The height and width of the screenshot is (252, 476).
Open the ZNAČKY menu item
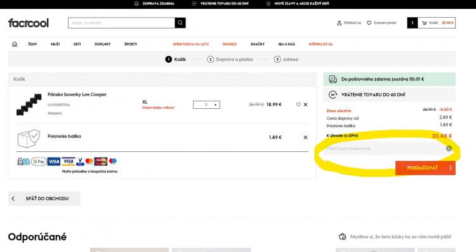[258, 44]
